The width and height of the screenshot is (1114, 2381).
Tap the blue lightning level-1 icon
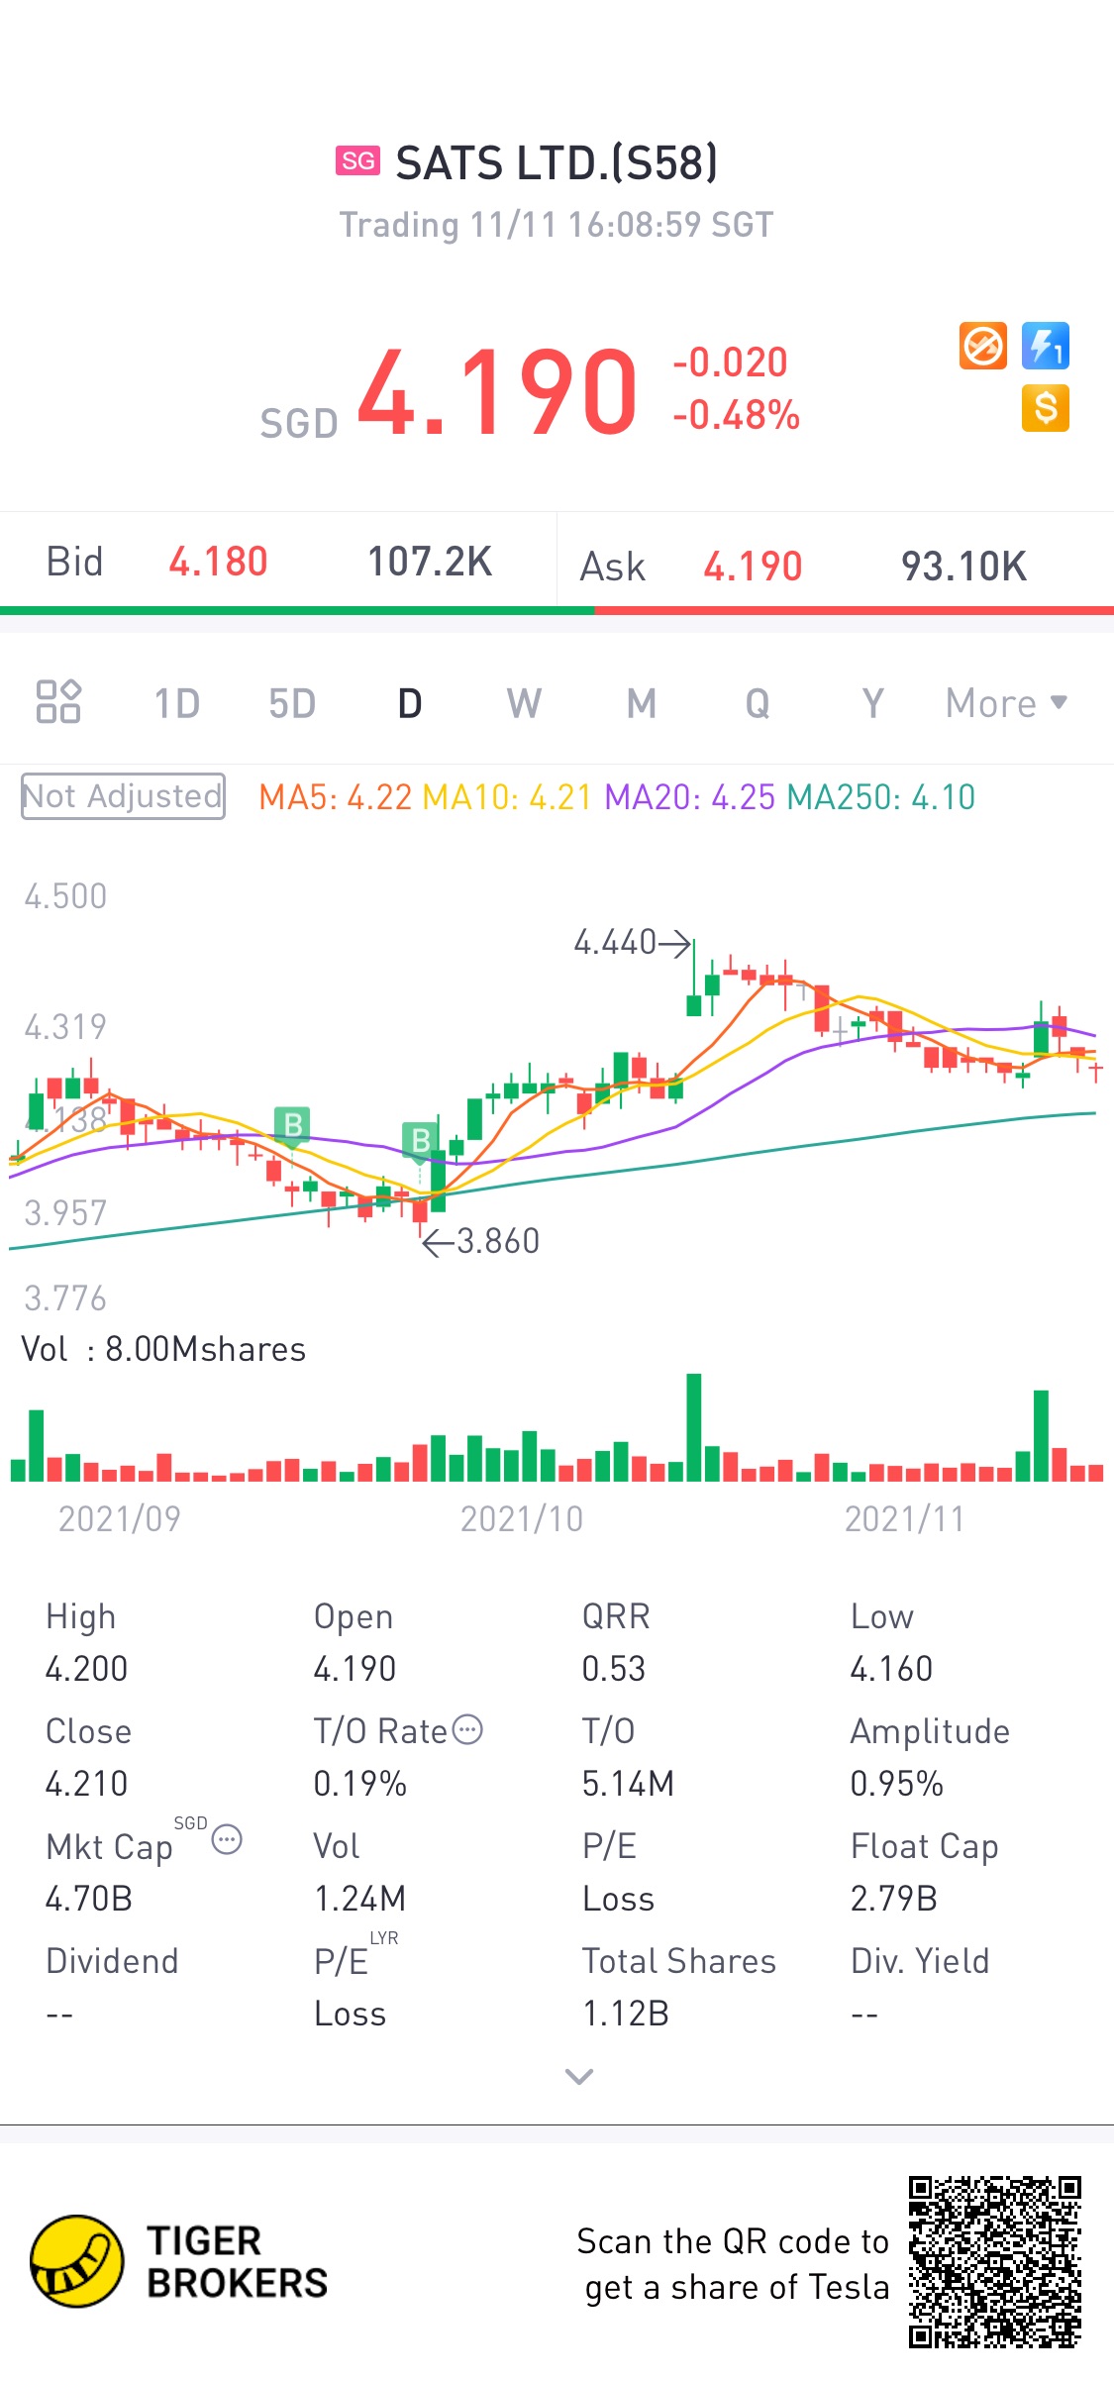(1046, 347)
